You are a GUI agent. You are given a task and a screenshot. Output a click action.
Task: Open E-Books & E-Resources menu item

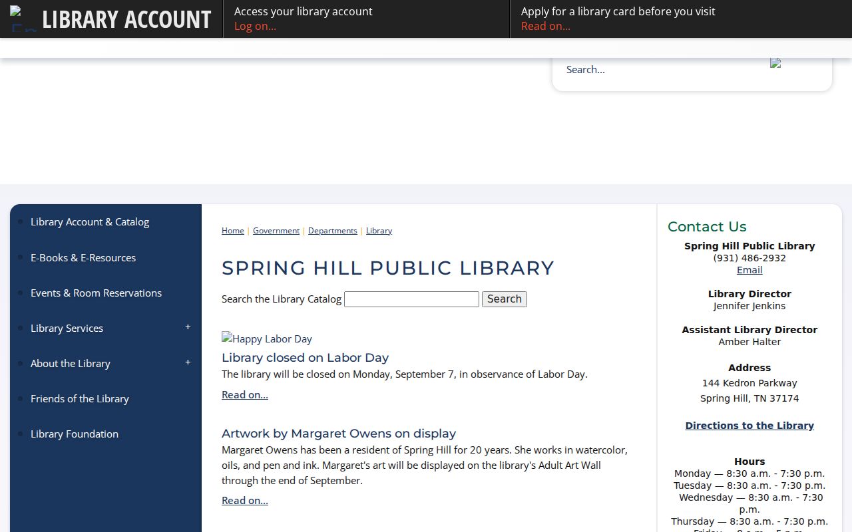tap(83, 257)
